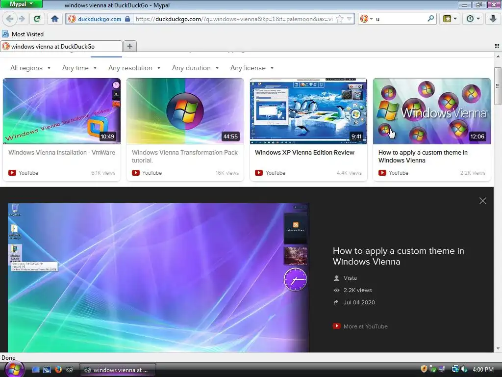502x377 pixels.
Task: Click YouTube icon under VmWare installation video
Action: (12, 173)
